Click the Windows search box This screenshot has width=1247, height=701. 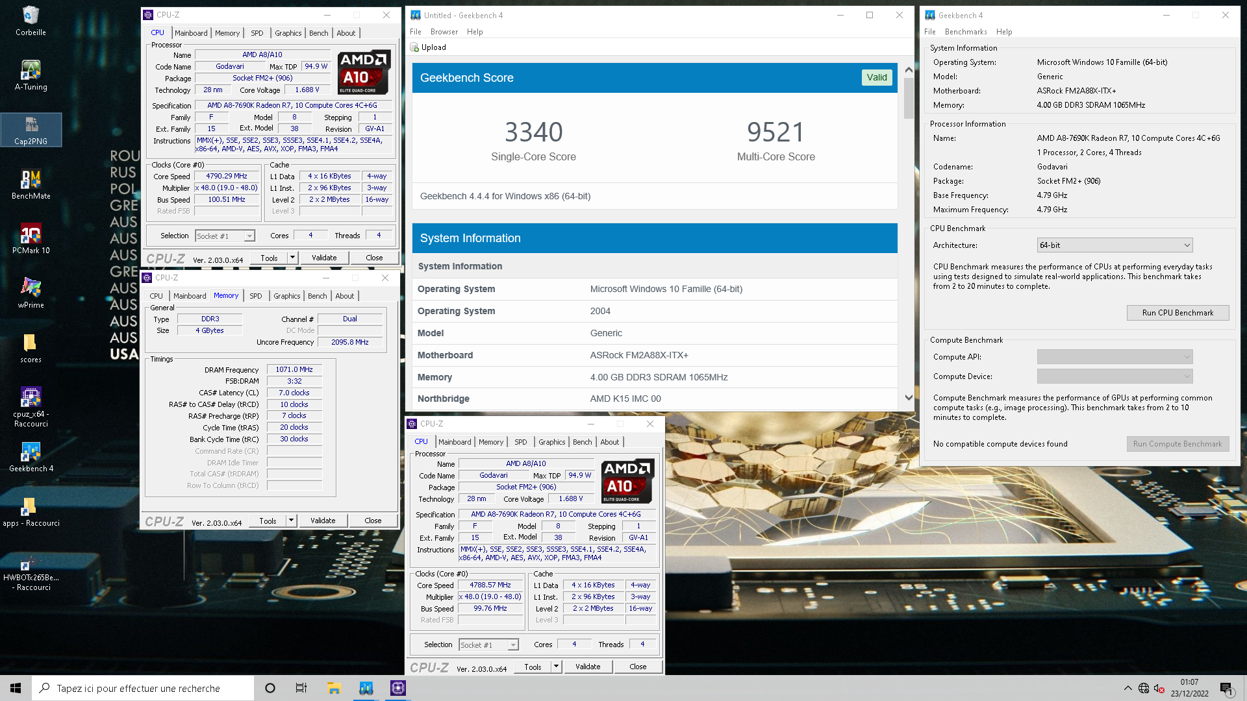[143, 688]
